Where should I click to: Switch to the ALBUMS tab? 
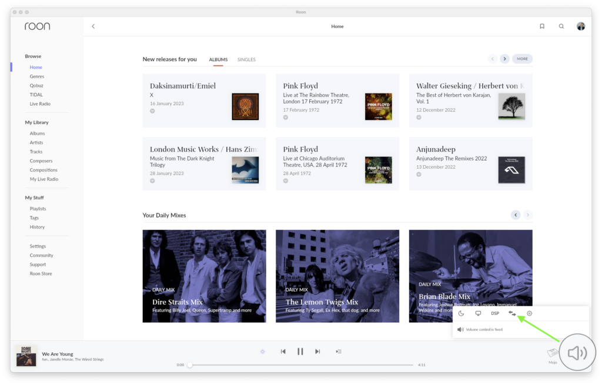(218, 60)
